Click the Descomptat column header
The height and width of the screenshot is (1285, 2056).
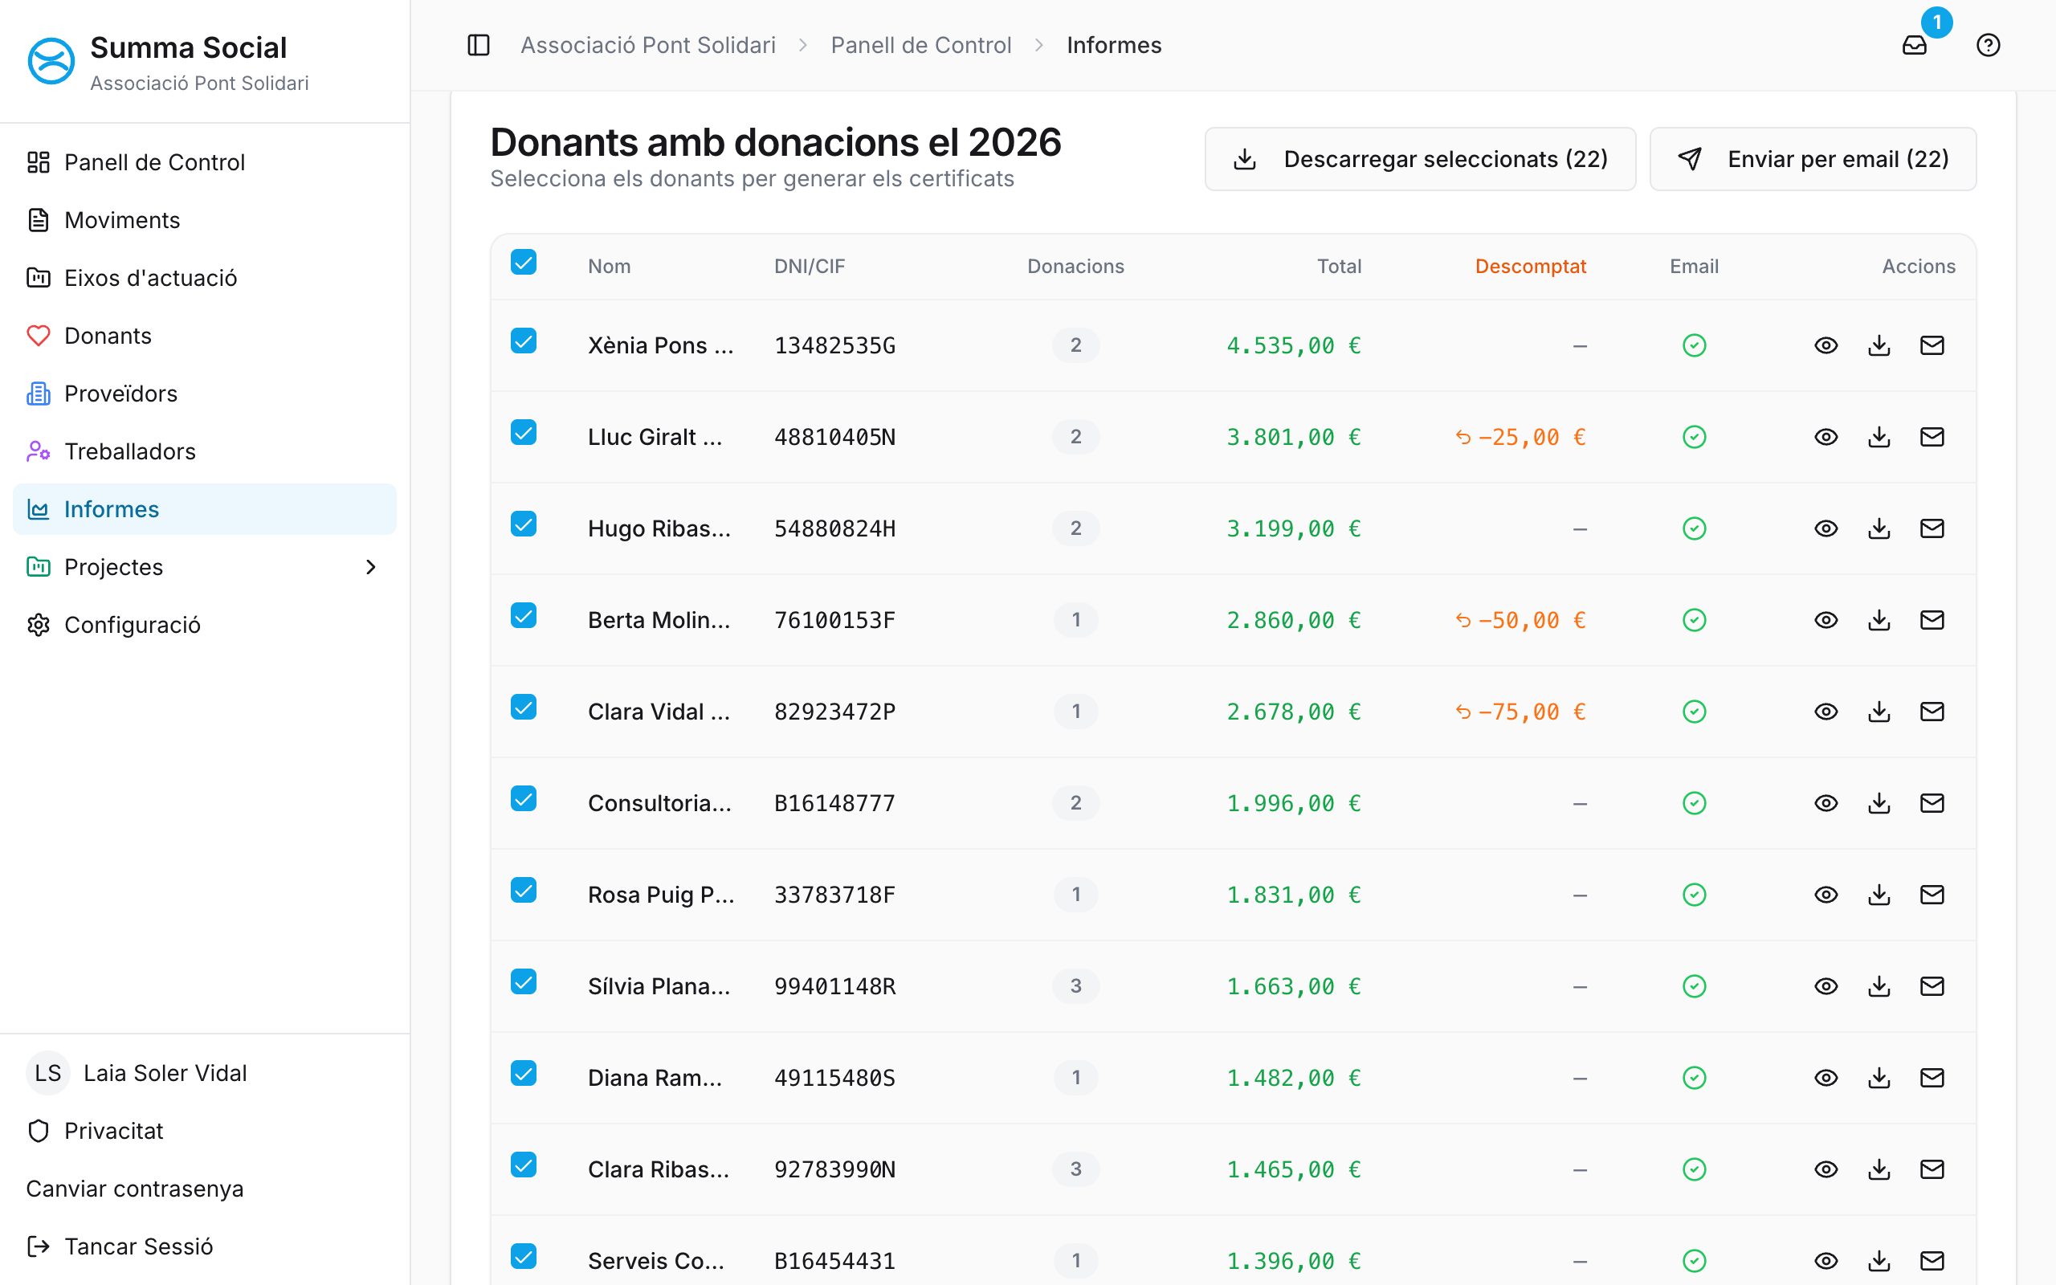[1530, 266]
